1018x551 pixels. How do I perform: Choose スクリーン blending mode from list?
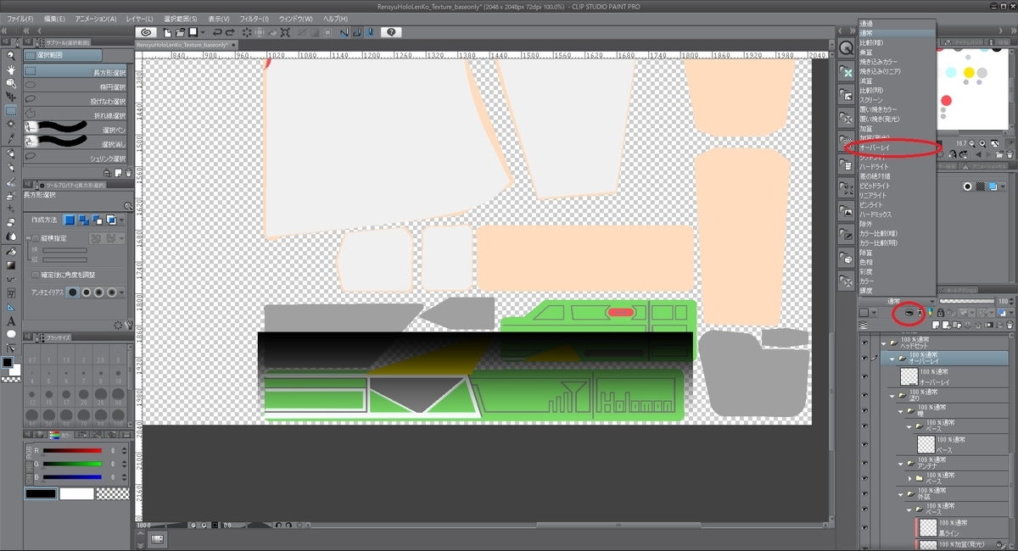pyautogui.click(x=898, y=100)
